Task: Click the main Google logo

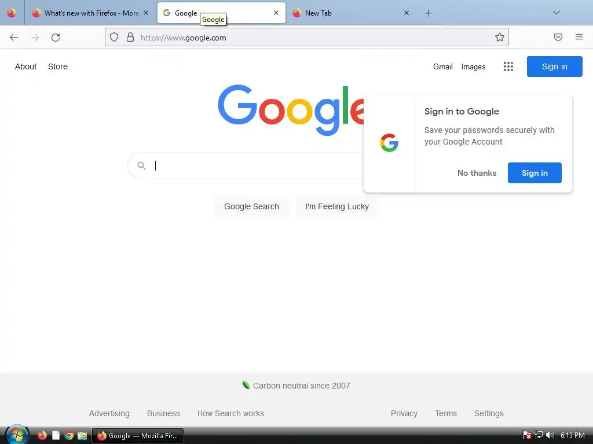Action: click(291, 109)
